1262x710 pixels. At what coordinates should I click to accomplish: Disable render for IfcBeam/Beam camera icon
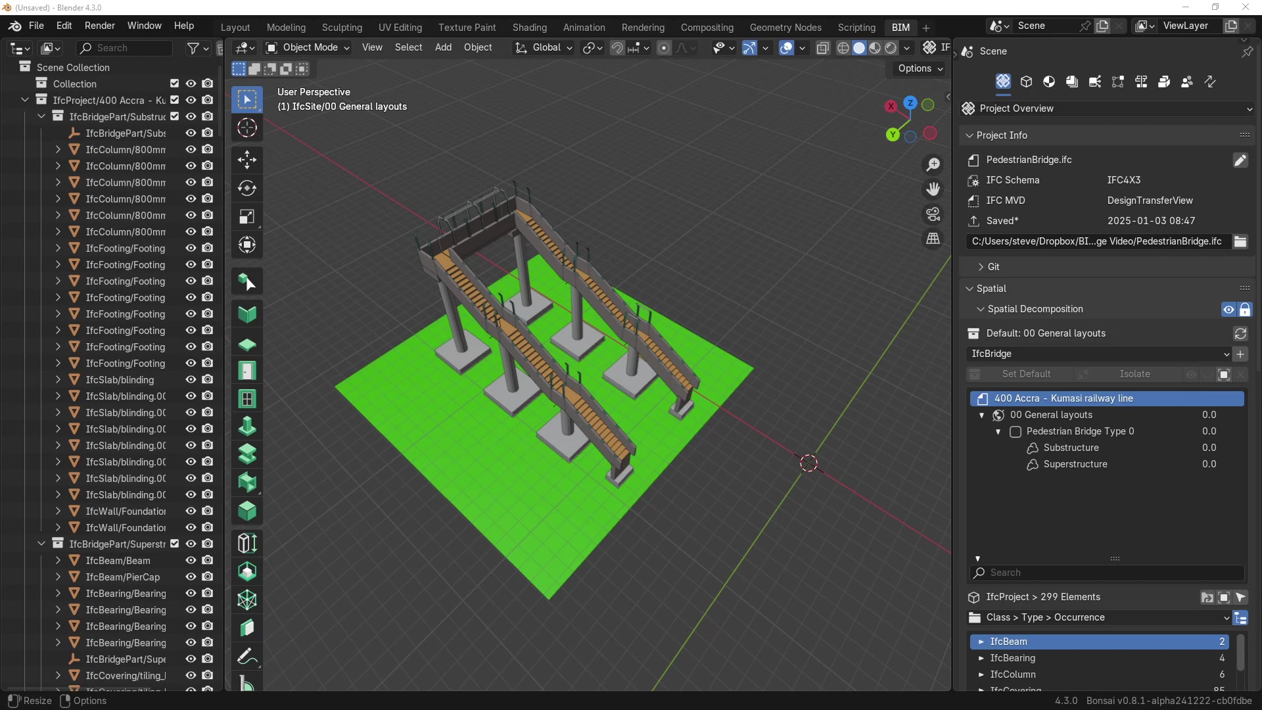coord(208,560)
